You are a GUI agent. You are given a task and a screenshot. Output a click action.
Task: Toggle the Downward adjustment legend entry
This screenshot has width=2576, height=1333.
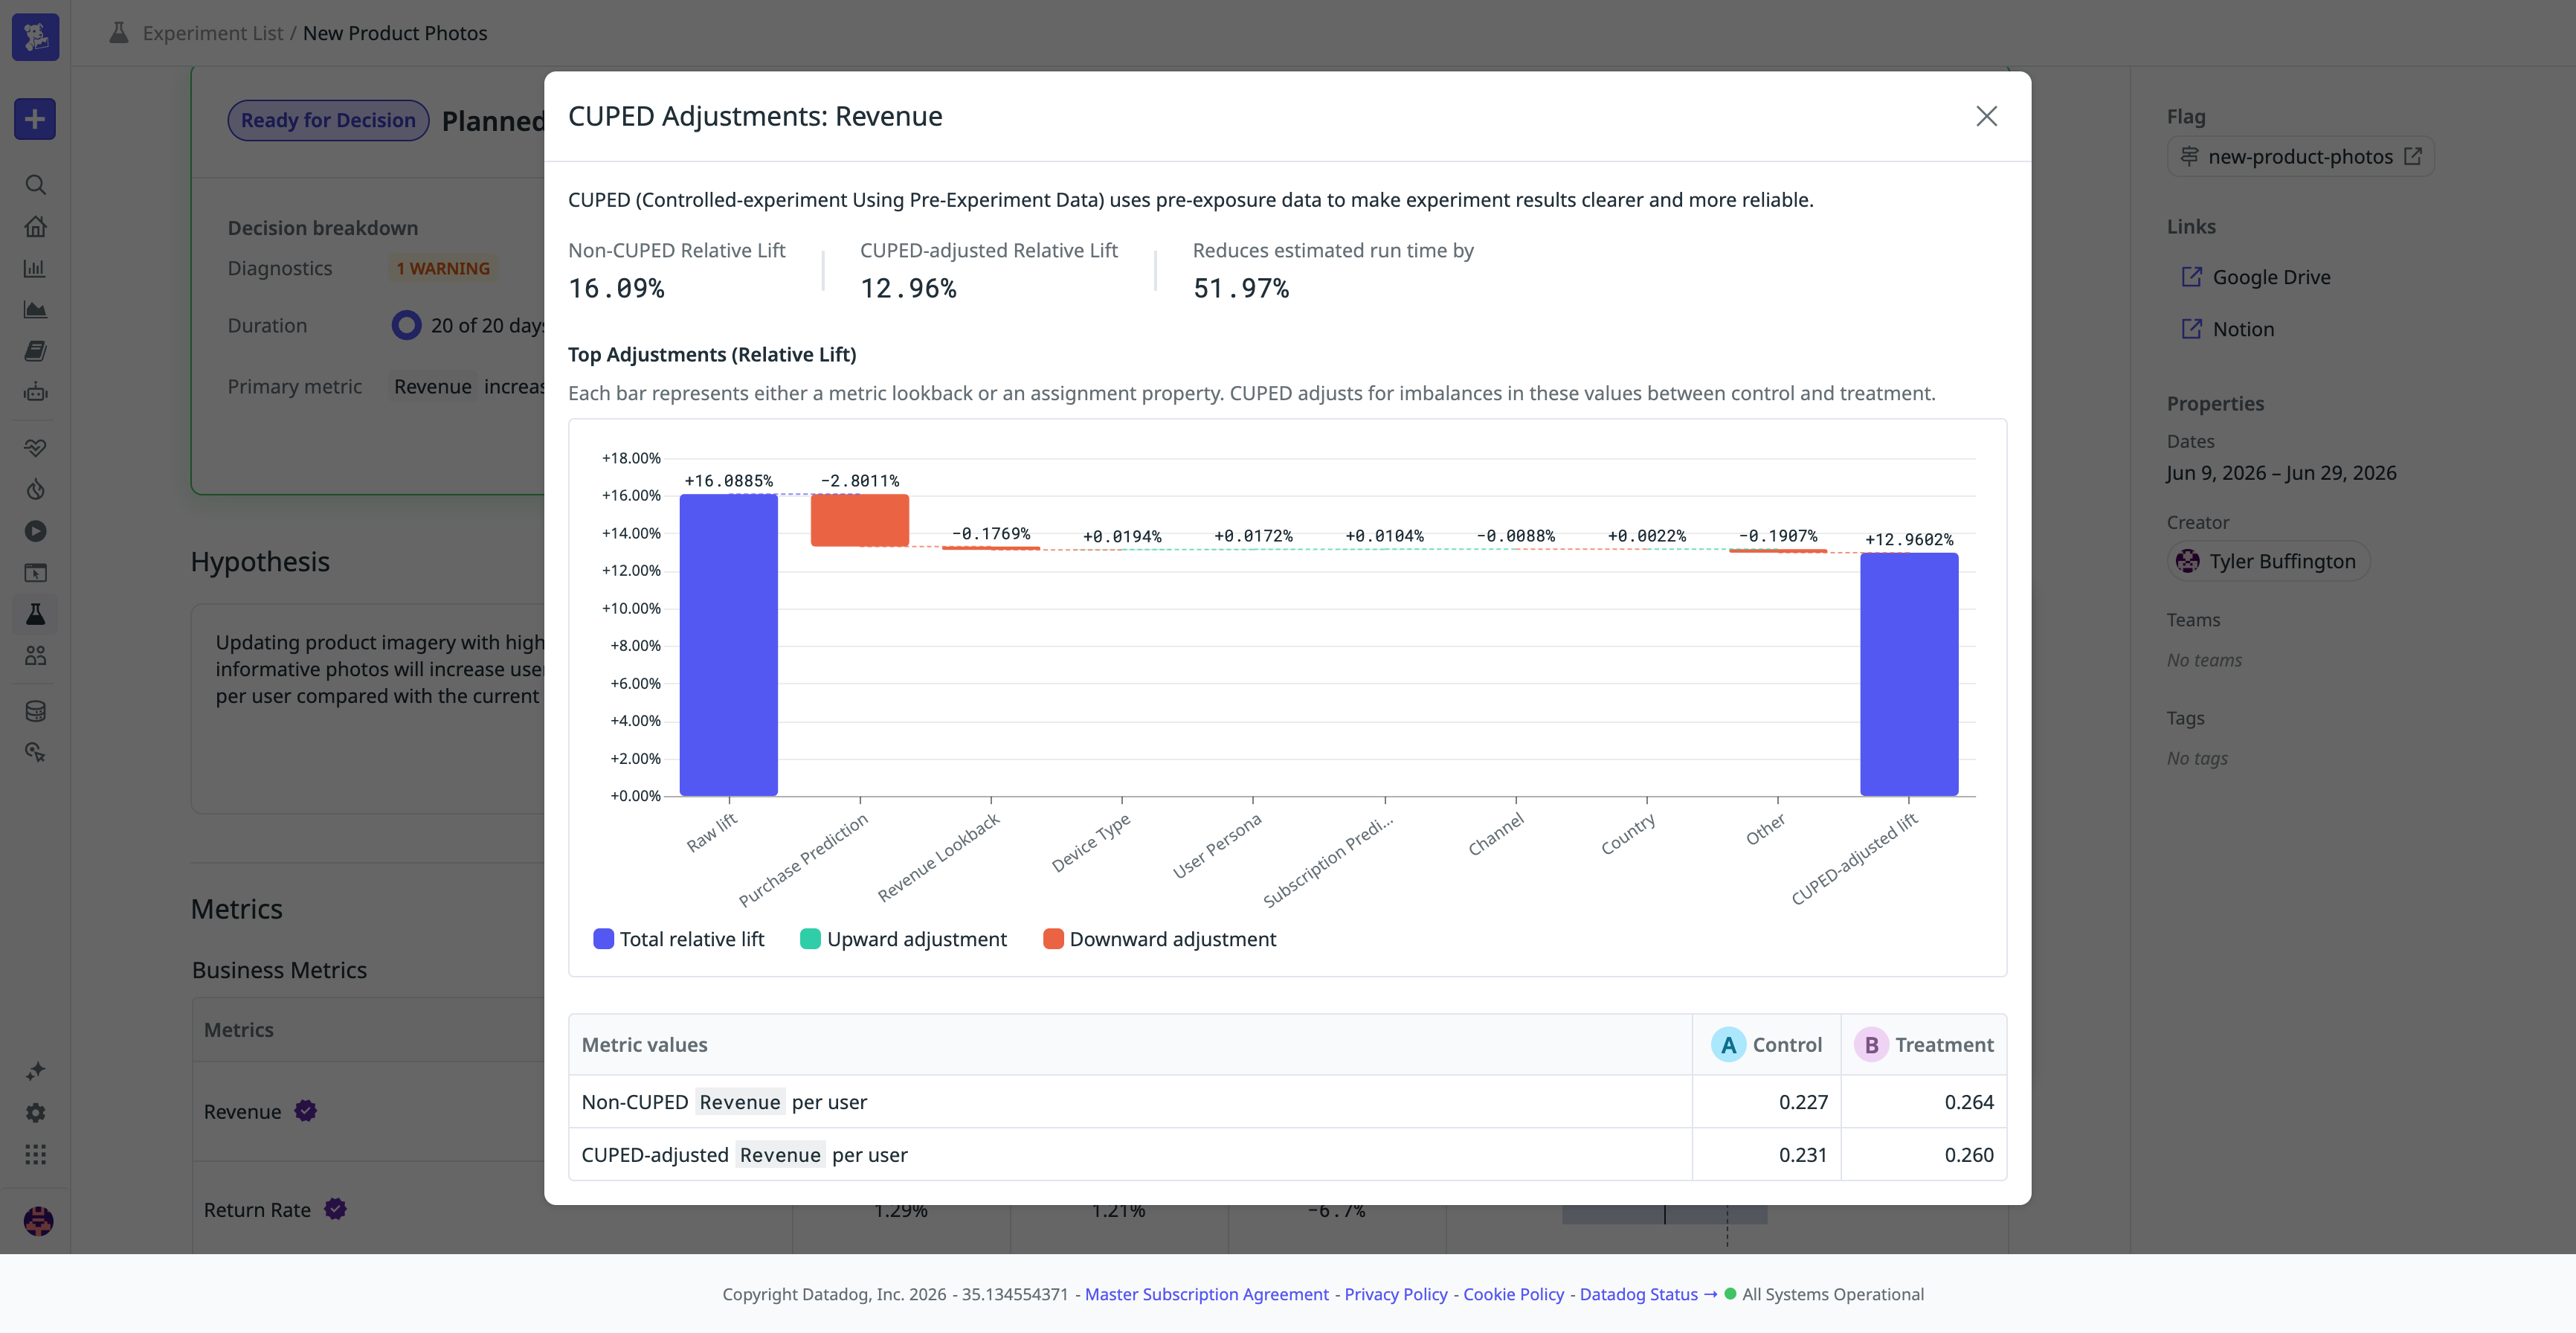click(x=1160, y=939)
